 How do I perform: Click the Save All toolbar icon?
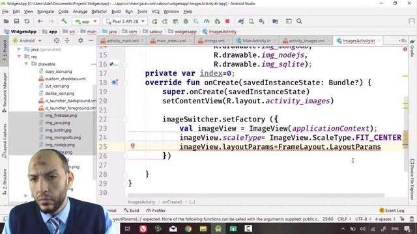16,21
